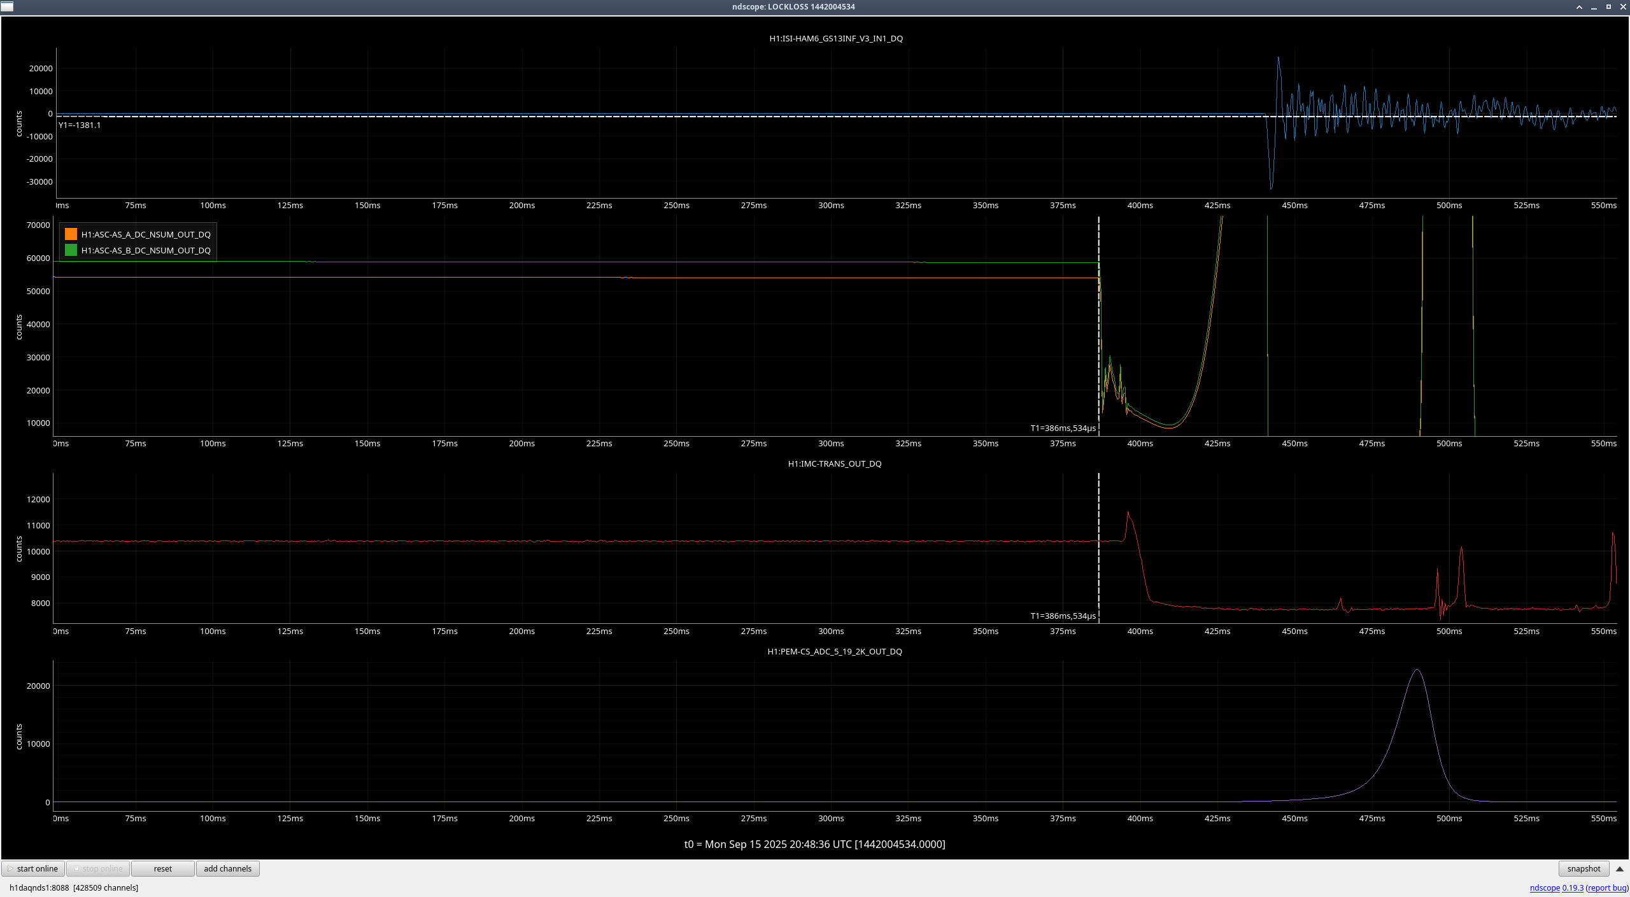Select the H1:ASC-AS_A_DC_NSUM_OUT_DQ legend label
1630x897 pixels.
[x=146, y=234]
